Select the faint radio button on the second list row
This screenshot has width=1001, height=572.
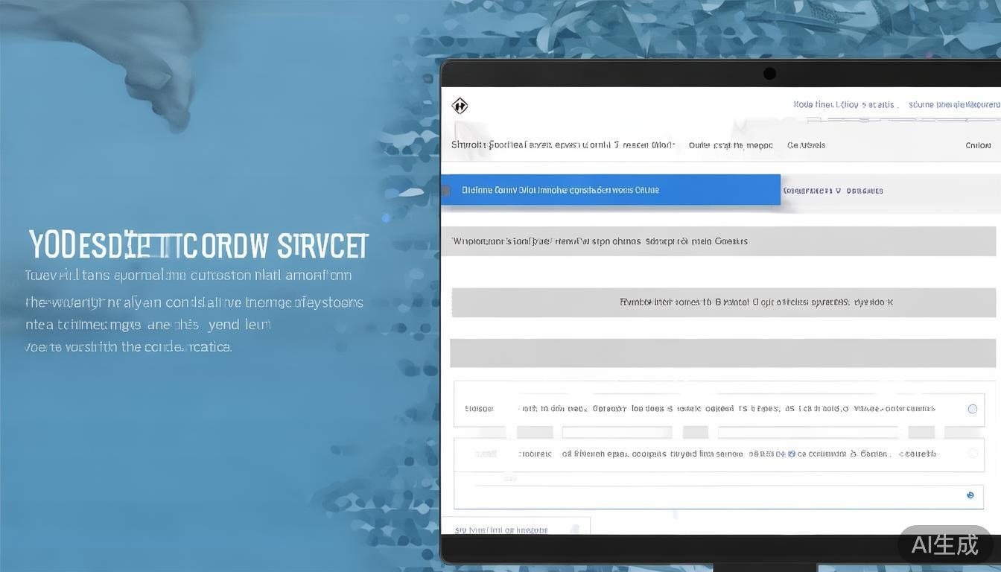[x=972, y=454]
